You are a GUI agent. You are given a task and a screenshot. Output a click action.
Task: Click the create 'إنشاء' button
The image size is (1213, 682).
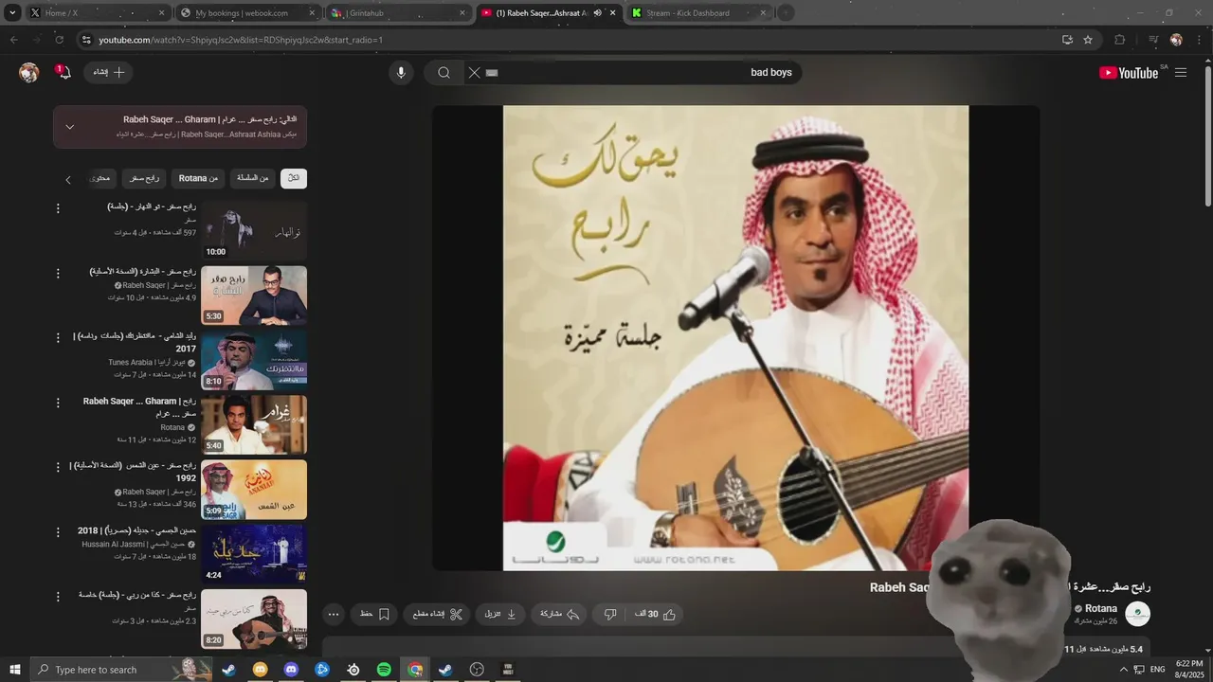pyautogui.click(x=108, y=73)
